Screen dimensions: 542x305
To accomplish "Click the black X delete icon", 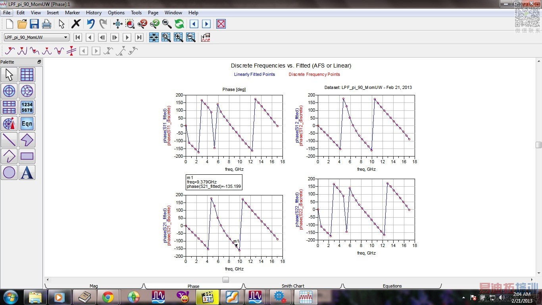I will (76, 24).
